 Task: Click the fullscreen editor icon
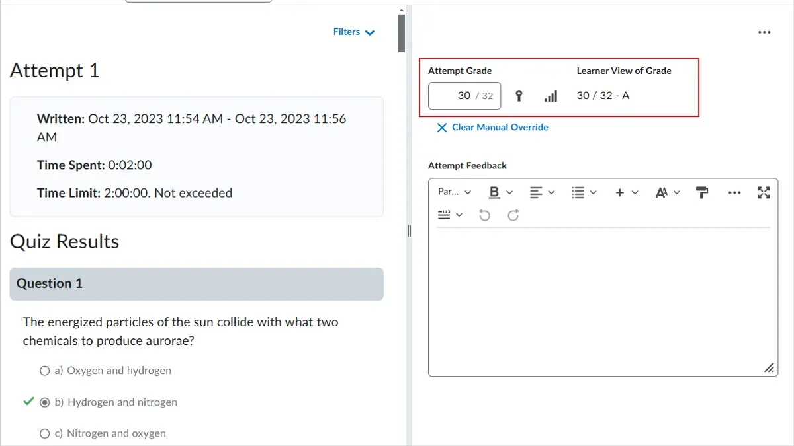[764, 192]
